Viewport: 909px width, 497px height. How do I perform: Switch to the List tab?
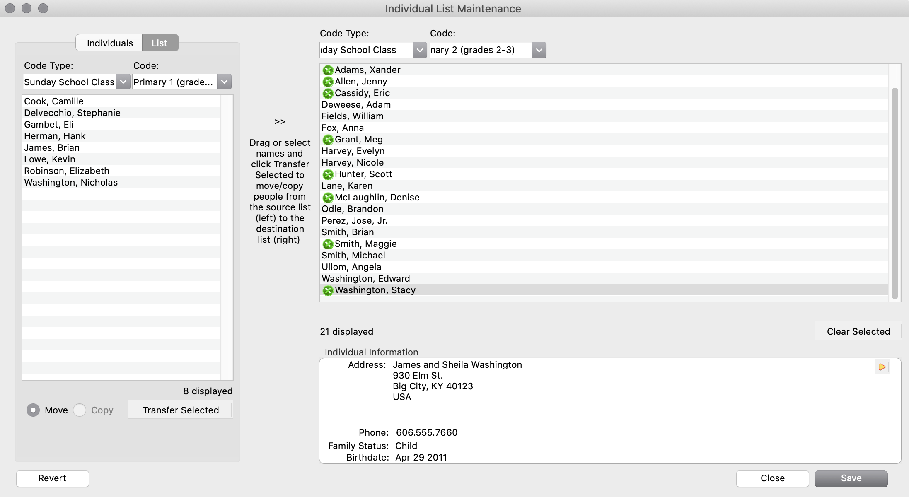[160, 43]
